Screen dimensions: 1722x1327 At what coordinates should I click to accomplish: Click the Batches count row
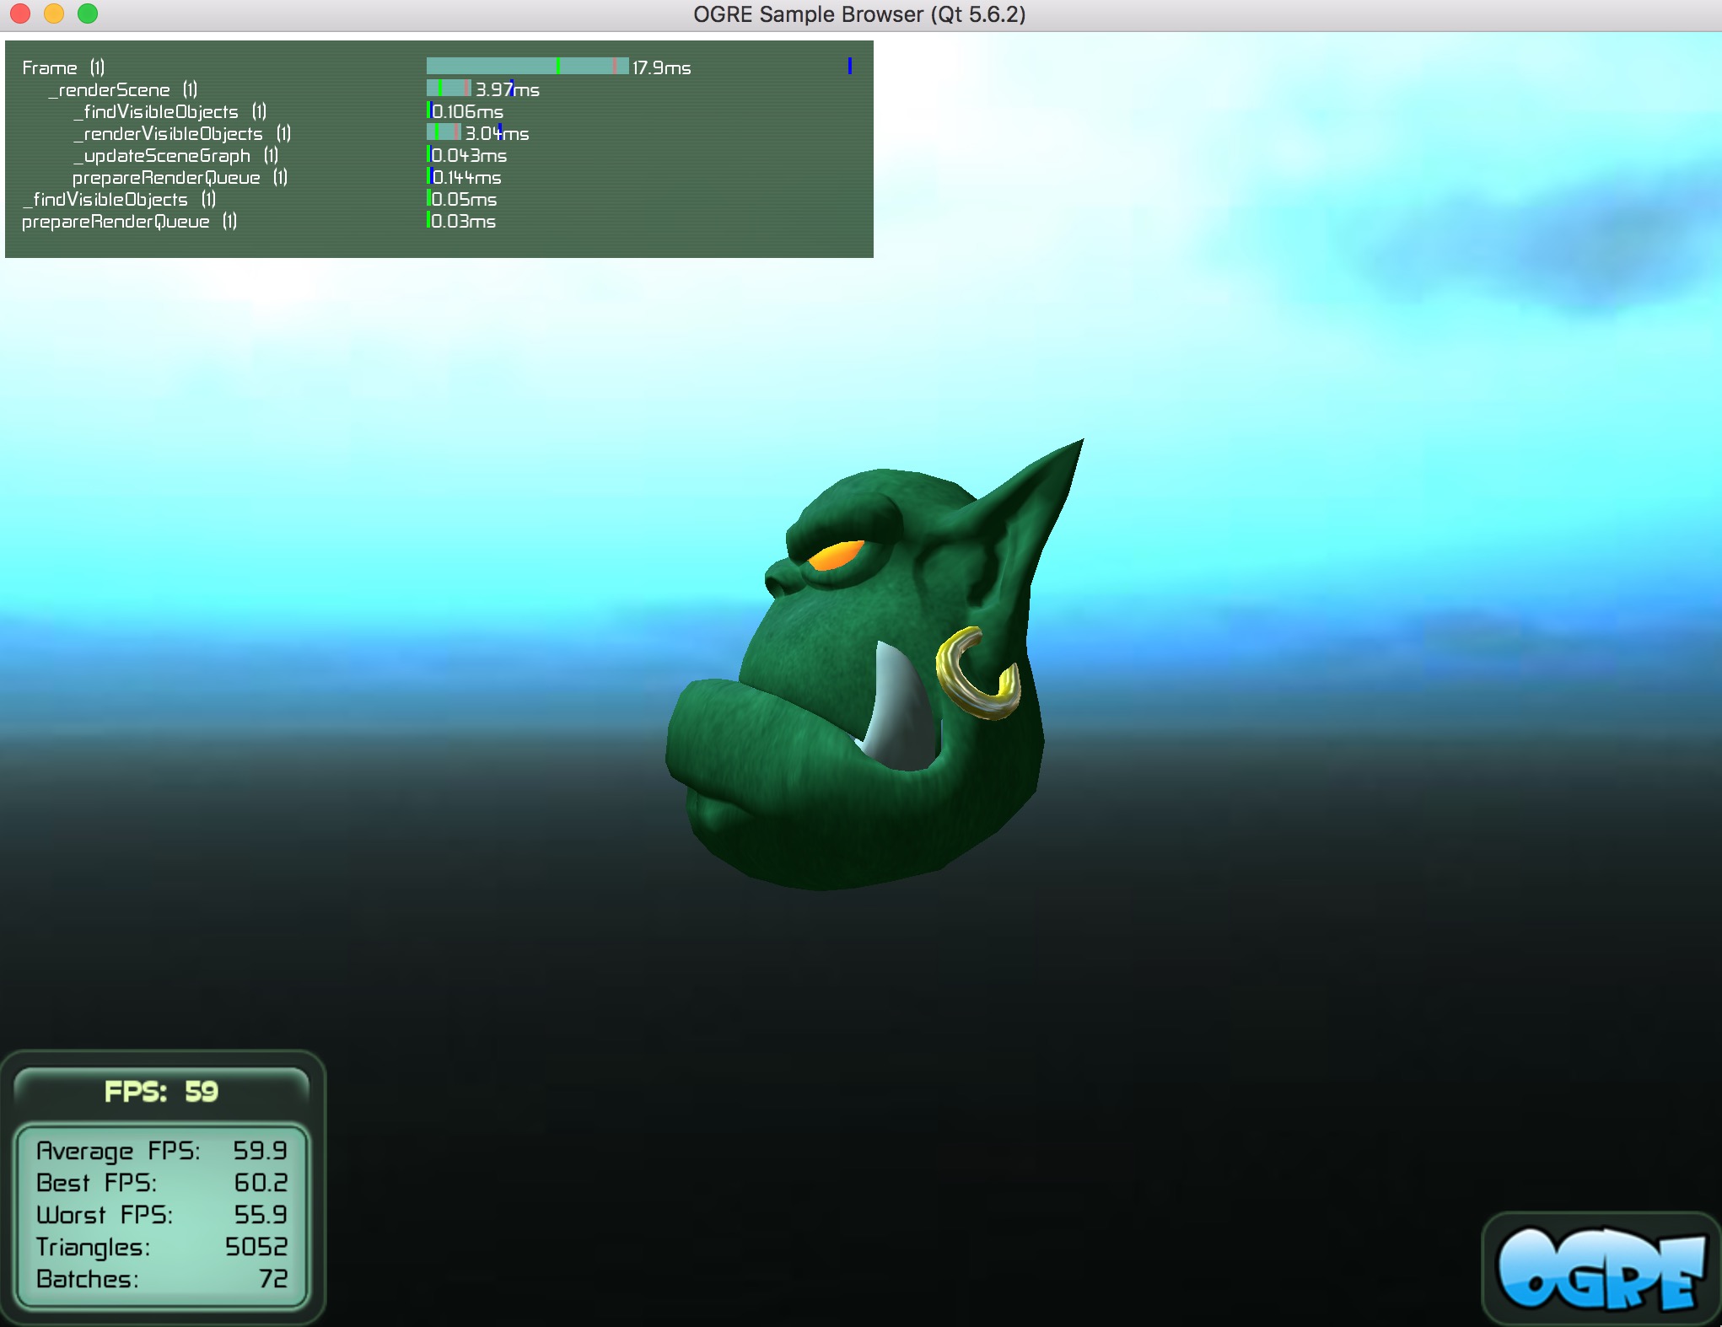click(161, 1279)
